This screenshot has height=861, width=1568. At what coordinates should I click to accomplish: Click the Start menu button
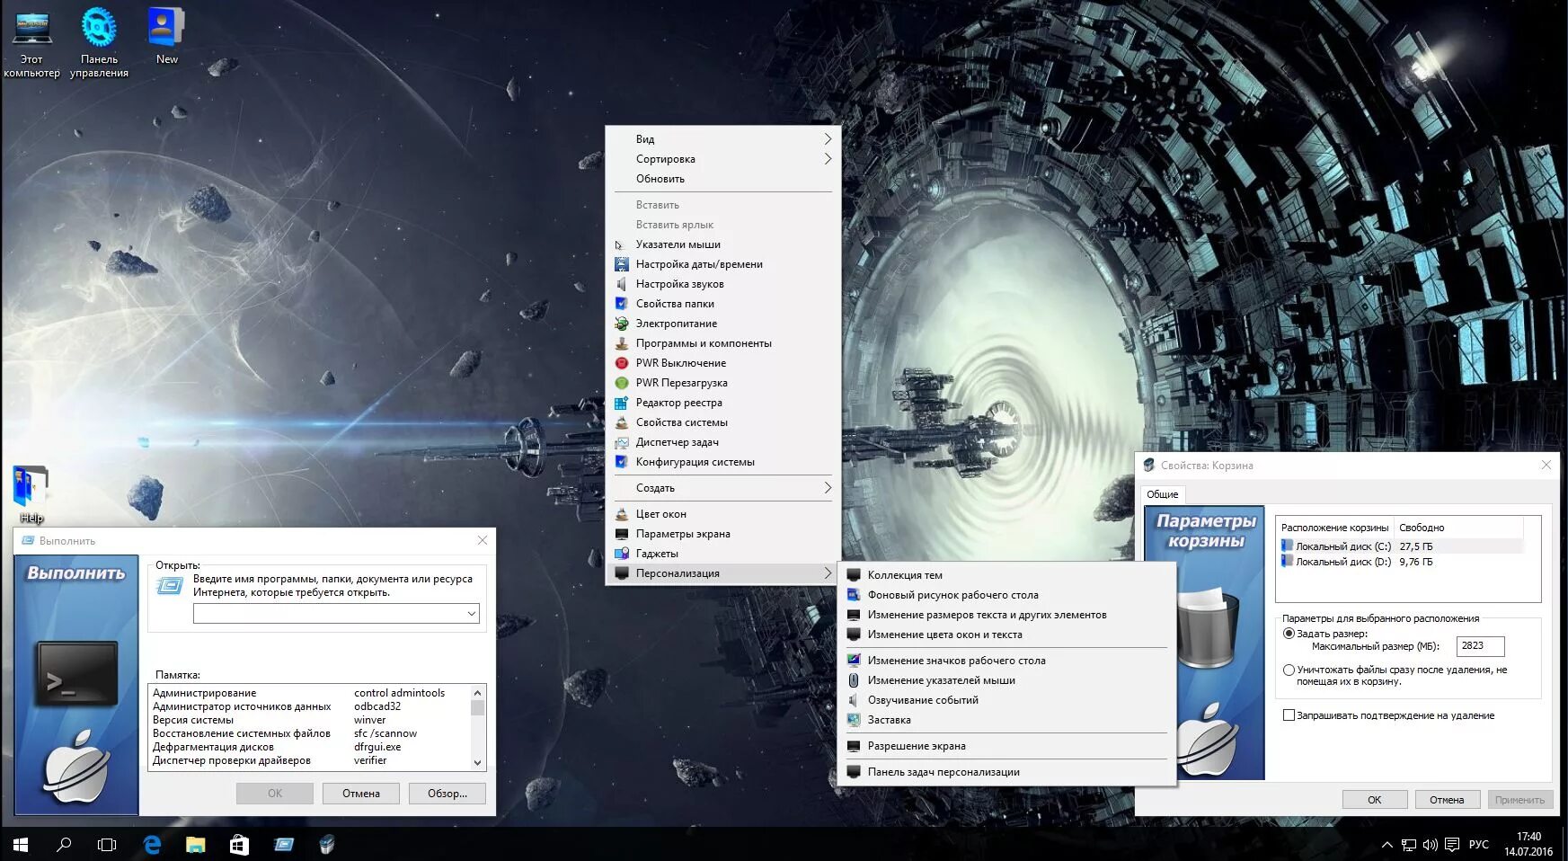pos(17,845)
